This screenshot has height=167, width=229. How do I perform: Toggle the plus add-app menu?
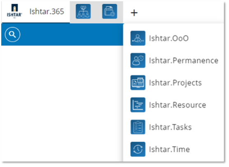coord(134,13)
